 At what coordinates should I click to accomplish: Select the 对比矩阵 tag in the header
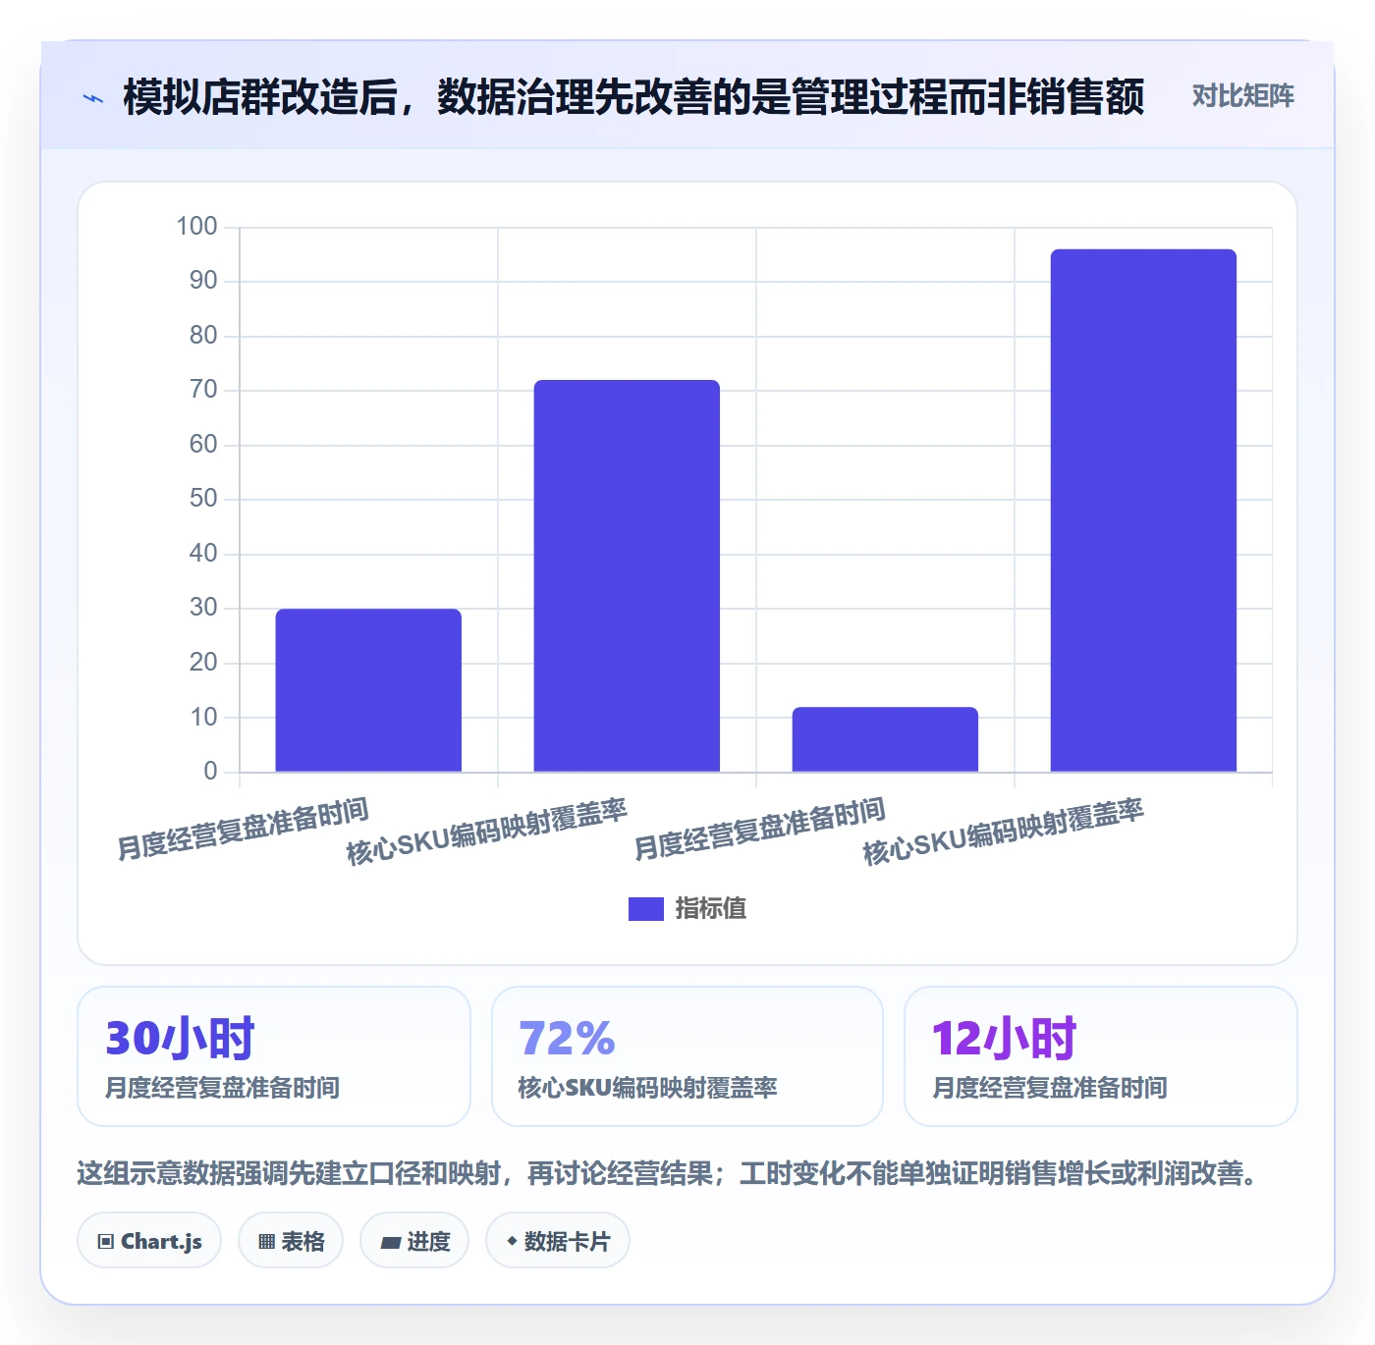[x=1242, y=95]
